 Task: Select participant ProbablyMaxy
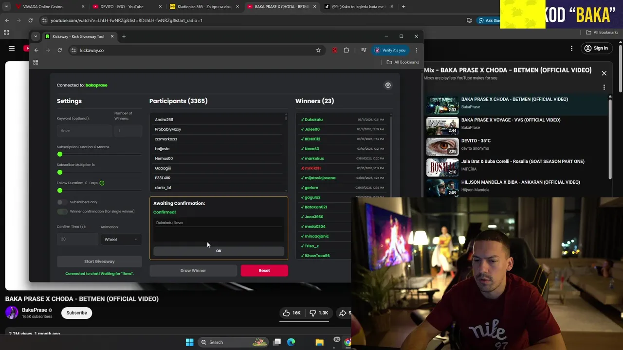pos(168,129)
